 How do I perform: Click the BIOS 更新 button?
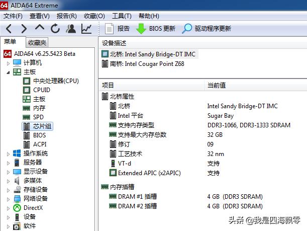click(x=156, y=29)
